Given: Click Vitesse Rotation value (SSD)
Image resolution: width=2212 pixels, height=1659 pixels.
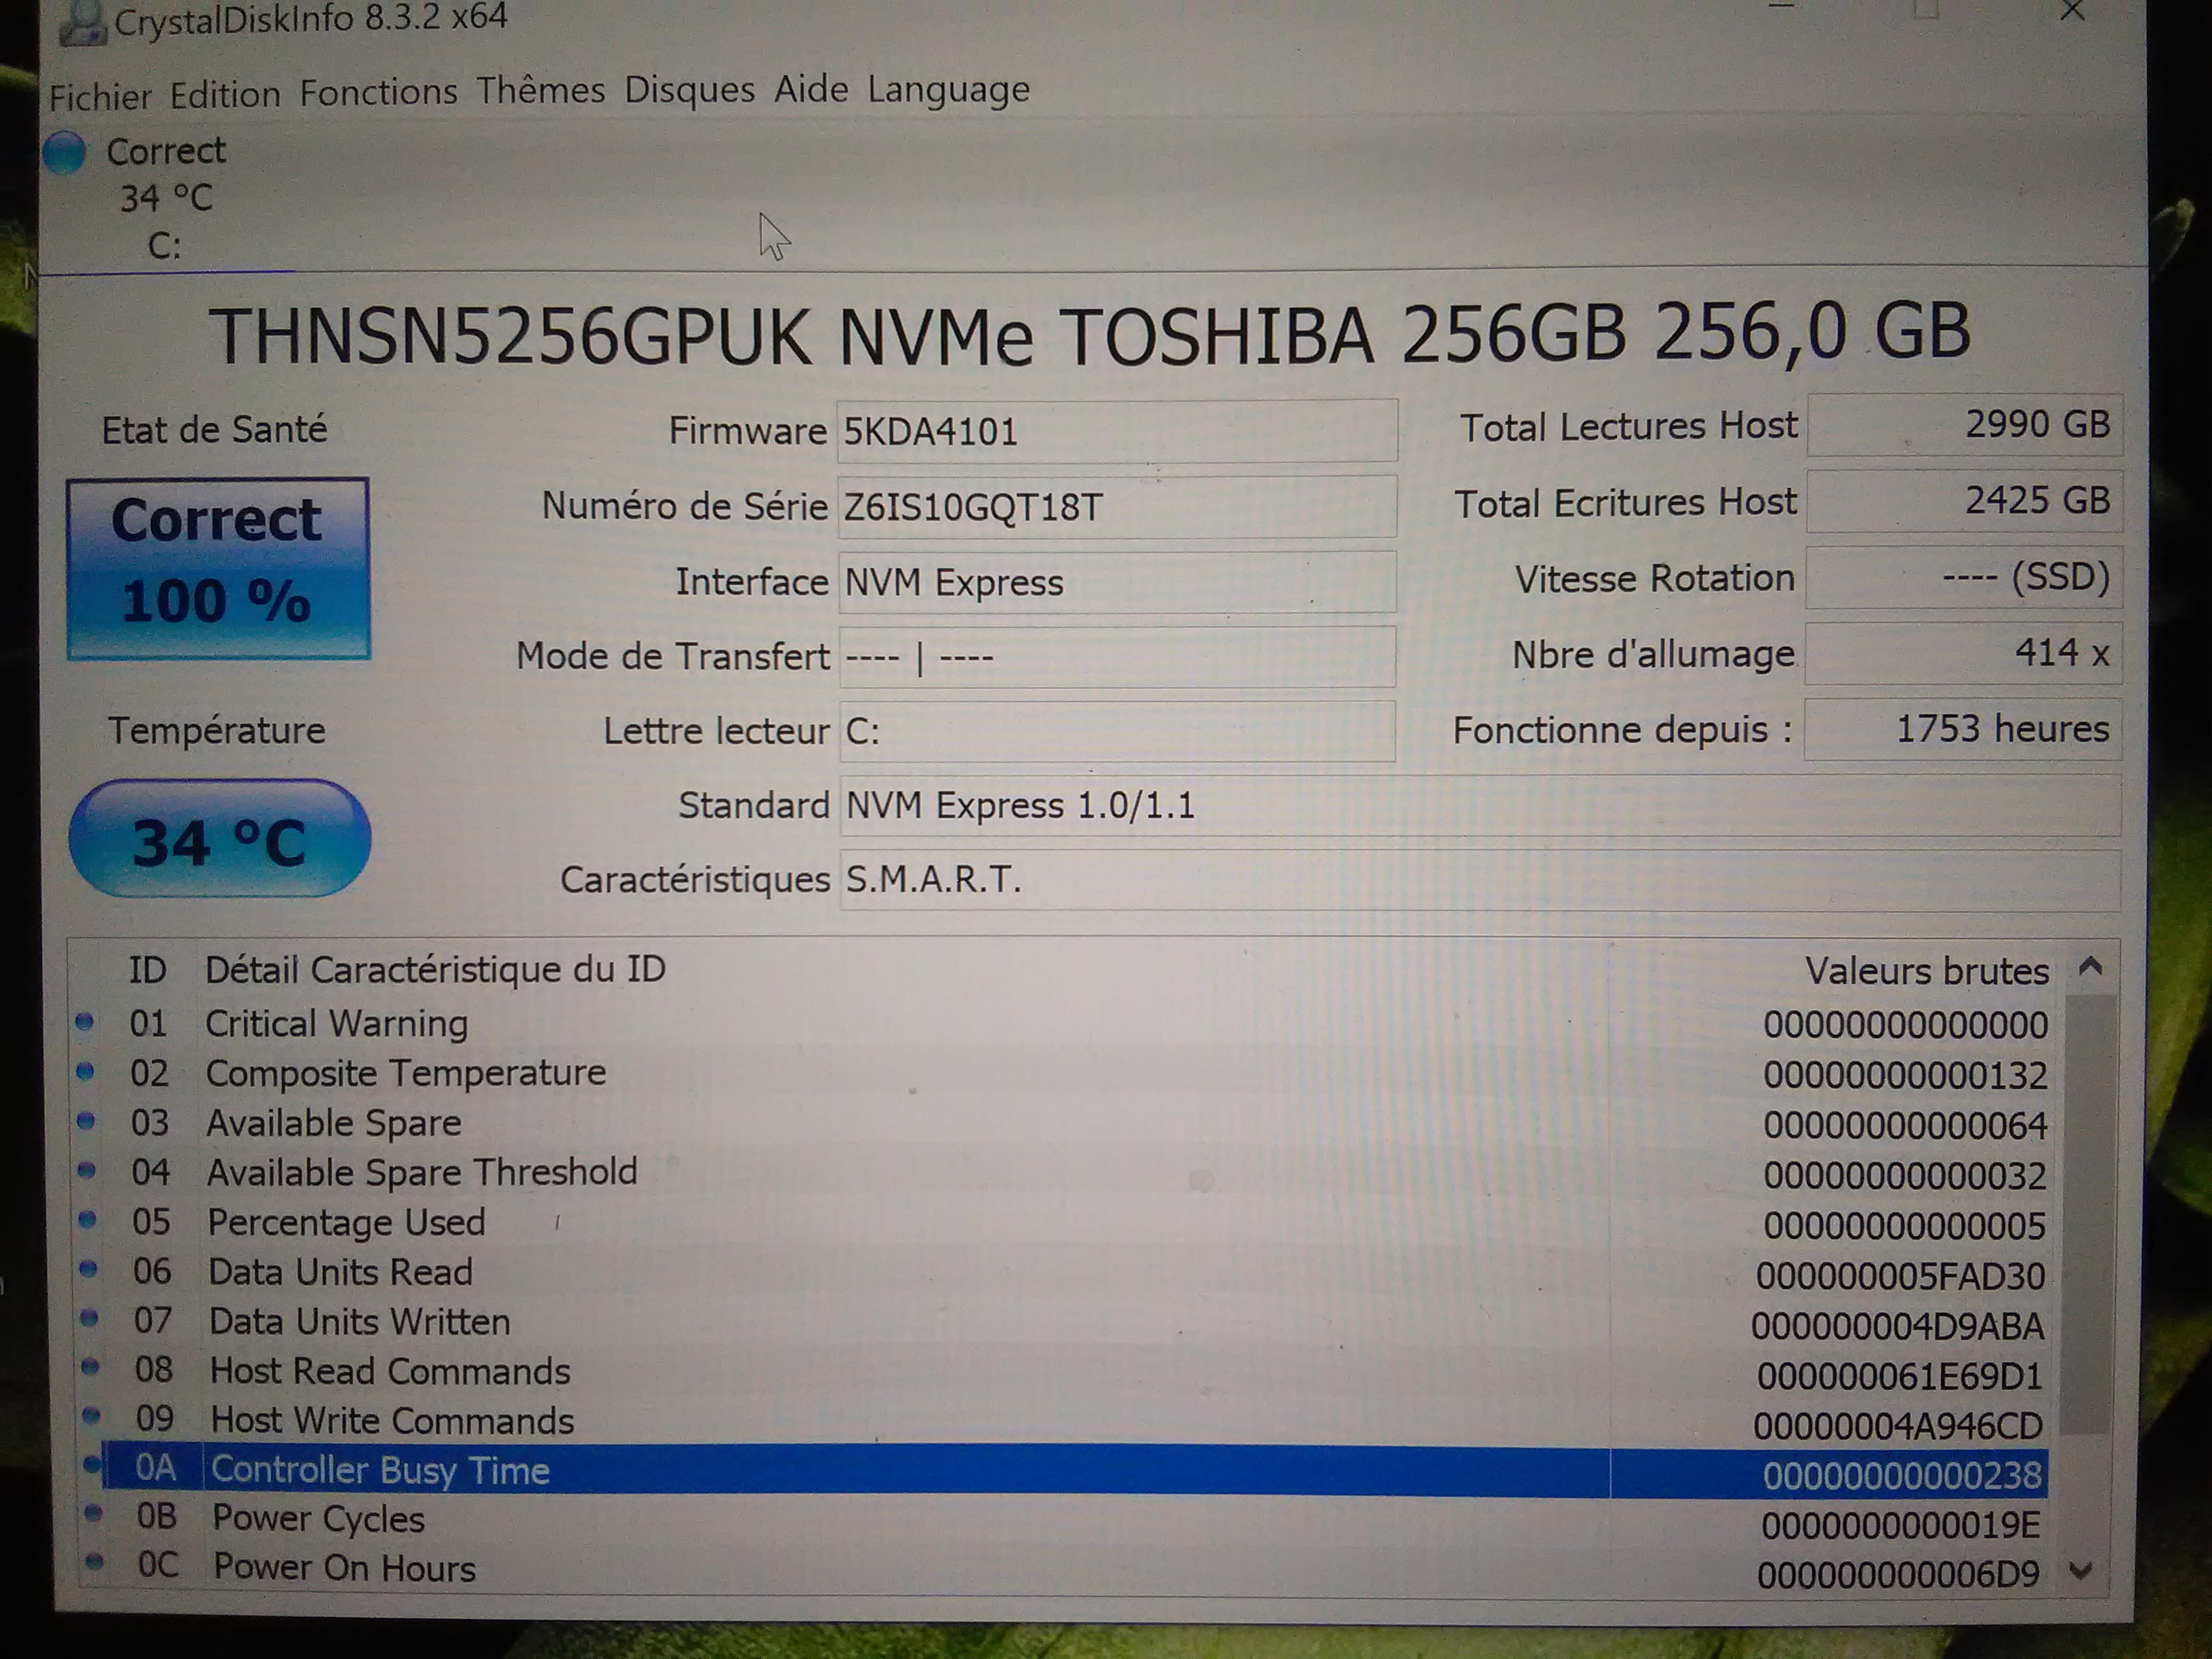Looking at the screenshot, I should [x=1964, y=577].
